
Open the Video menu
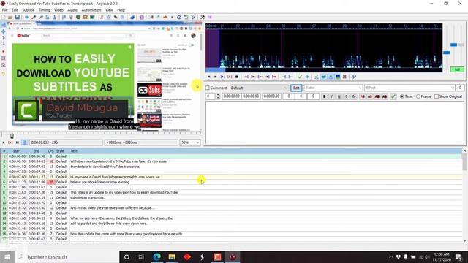(58, 10)
